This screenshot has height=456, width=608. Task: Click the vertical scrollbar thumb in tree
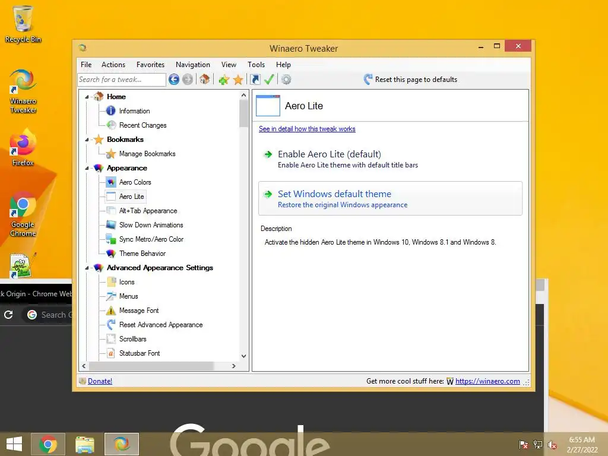(243, 113)
